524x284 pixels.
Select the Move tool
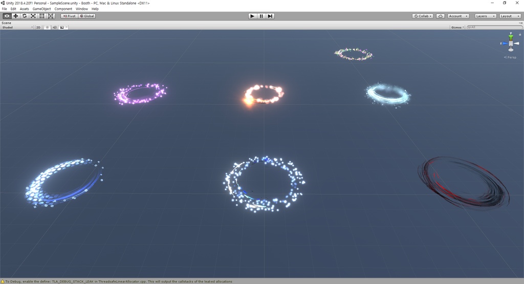pos(15,16)
